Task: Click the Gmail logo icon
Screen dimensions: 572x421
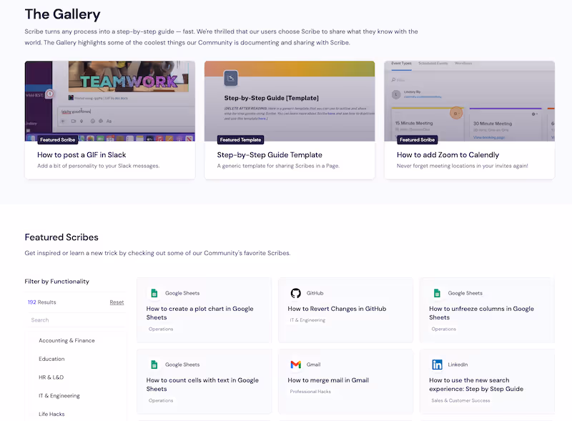Action: 295,365
